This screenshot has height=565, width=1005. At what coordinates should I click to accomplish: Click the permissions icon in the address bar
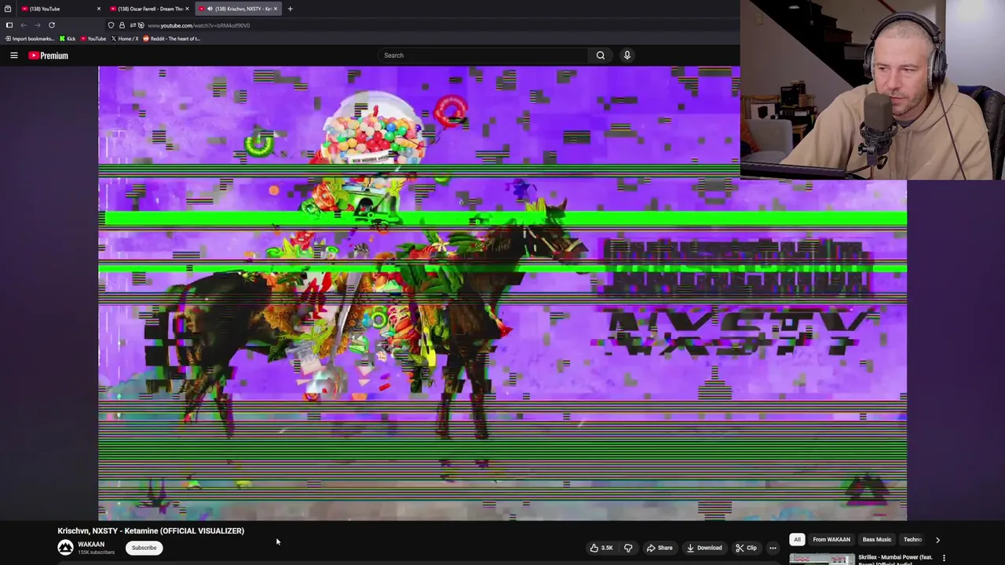pos(132,25)
